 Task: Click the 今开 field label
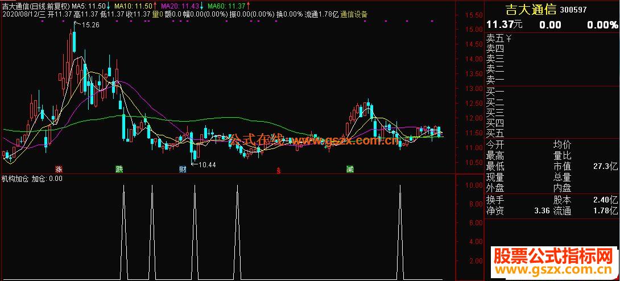click(495, 145)
